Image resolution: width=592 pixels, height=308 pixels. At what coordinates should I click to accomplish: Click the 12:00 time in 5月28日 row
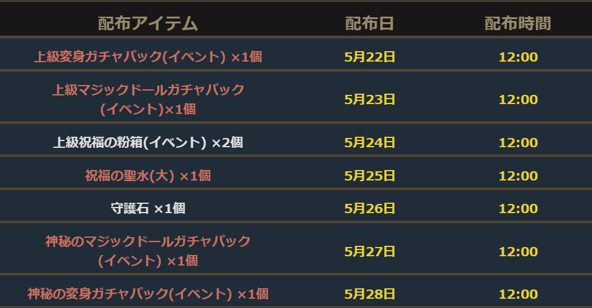pos(518,294)
